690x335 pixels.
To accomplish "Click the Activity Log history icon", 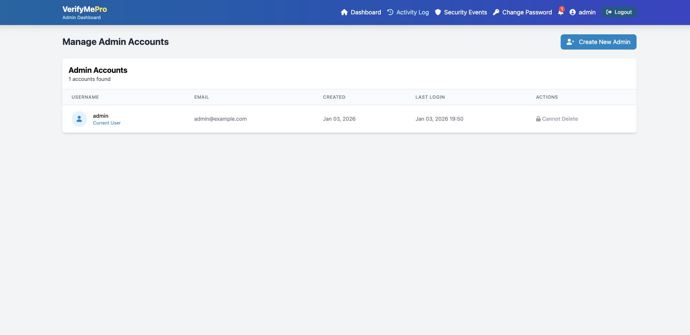I will point(390,12).
